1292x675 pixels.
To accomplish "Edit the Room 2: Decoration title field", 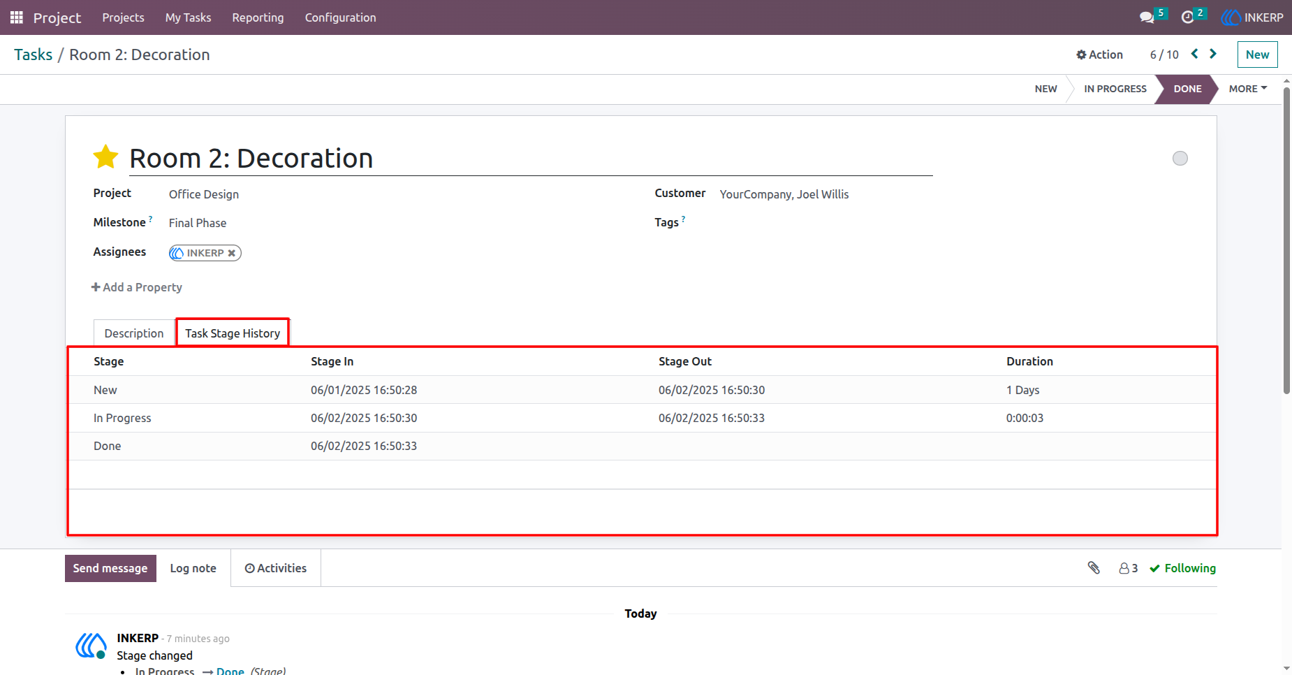I will coord(531,159).
